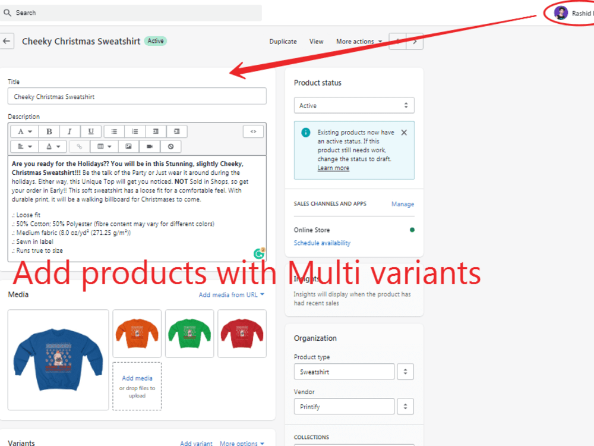The height and width of the screenshot is (446, 594).
Task: Select the blue sweatshirt thumbnail
Action: 58,360
